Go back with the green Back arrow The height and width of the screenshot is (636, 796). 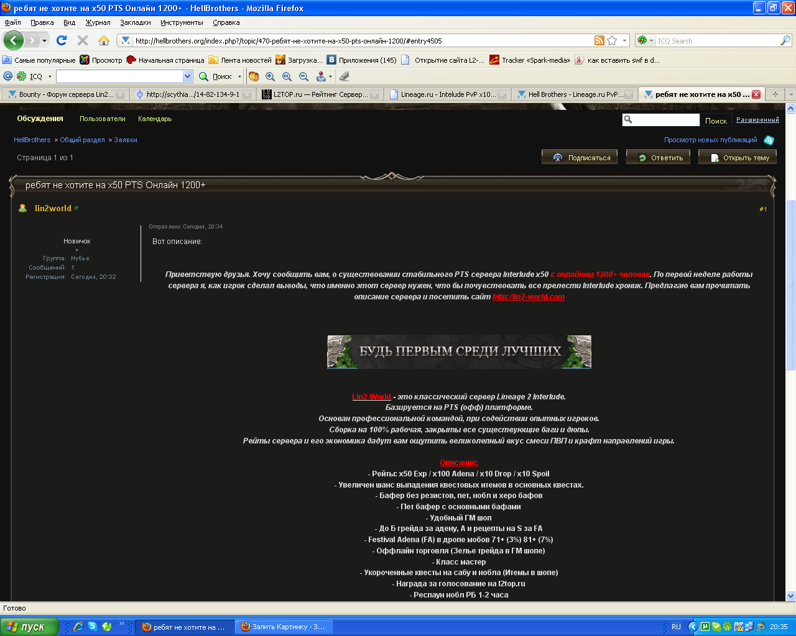click(x=14, y=40)
